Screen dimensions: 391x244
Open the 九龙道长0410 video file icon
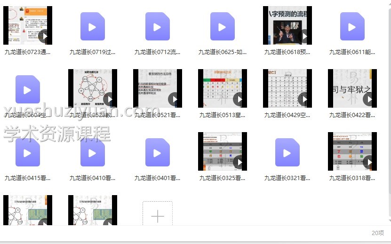pos(92,152)
